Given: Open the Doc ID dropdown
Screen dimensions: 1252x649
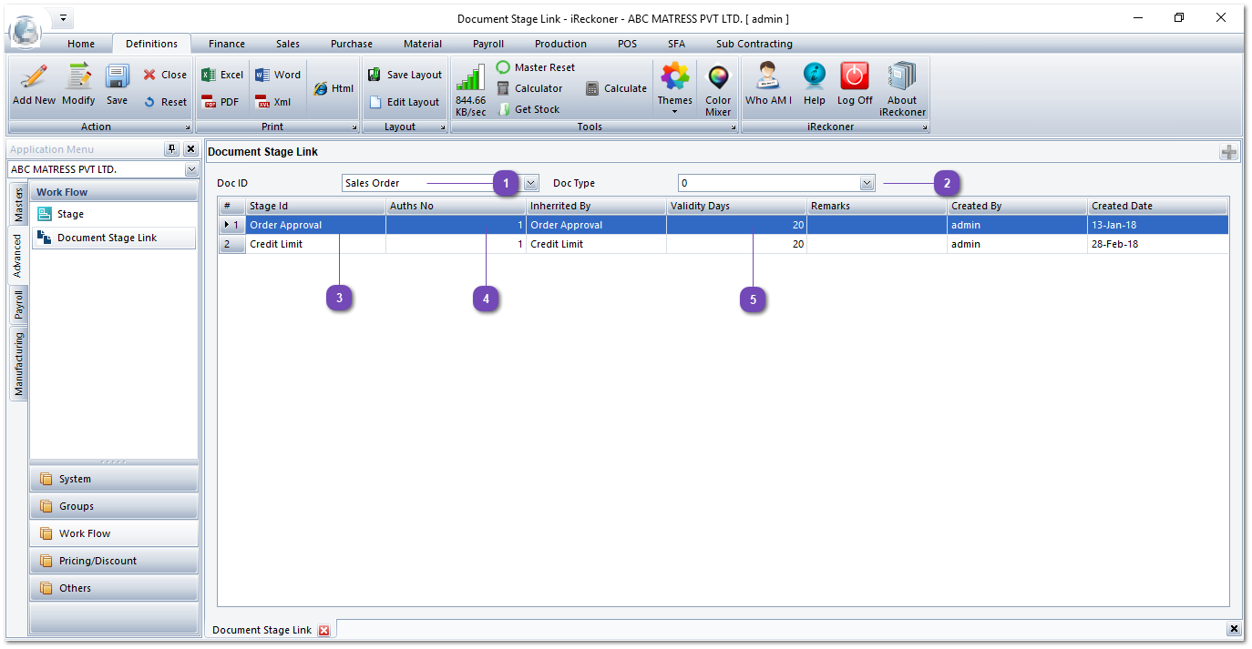Looking at the screenshot, I should tap(529, 182).
